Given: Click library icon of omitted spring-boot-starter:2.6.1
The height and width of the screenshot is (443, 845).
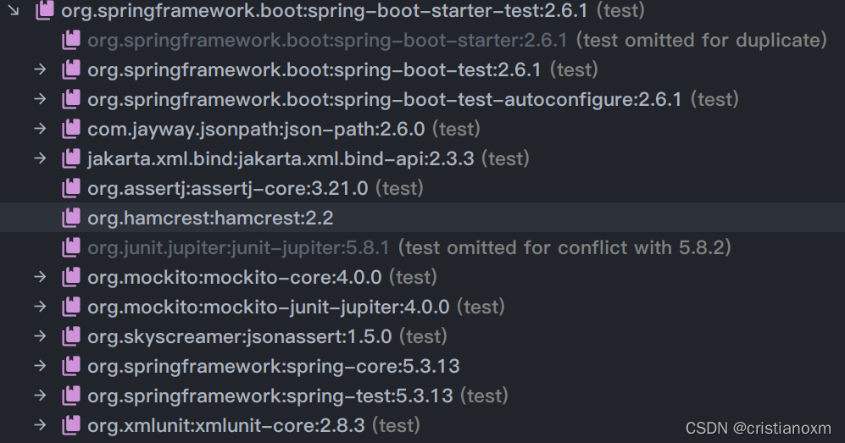Looking at the screenshot, I should point(71,40).
